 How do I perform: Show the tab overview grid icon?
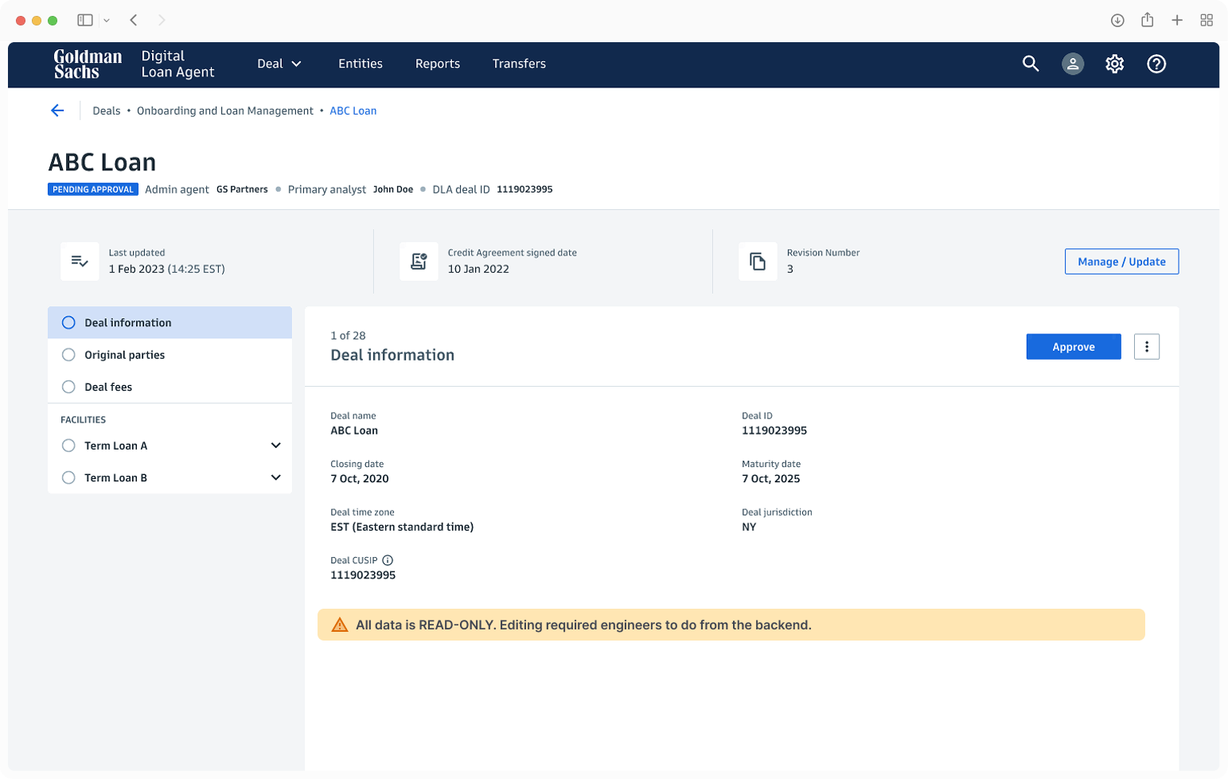pos(1207,21)
